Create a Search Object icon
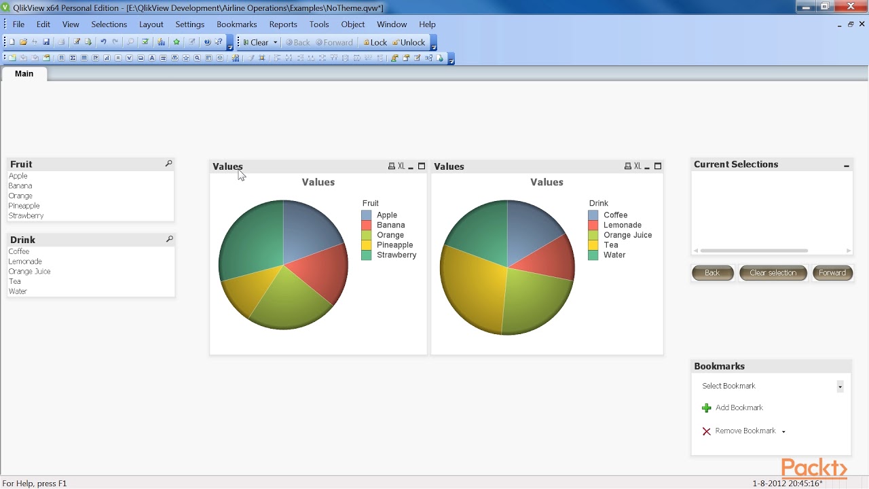The image size is (869, 489). pyautogui.click(x=198, y=58)
